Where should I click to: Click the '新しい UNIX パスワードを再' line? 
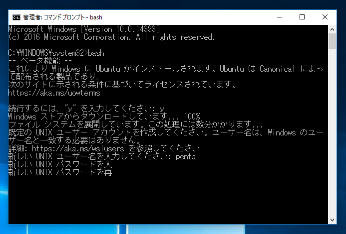60,172
